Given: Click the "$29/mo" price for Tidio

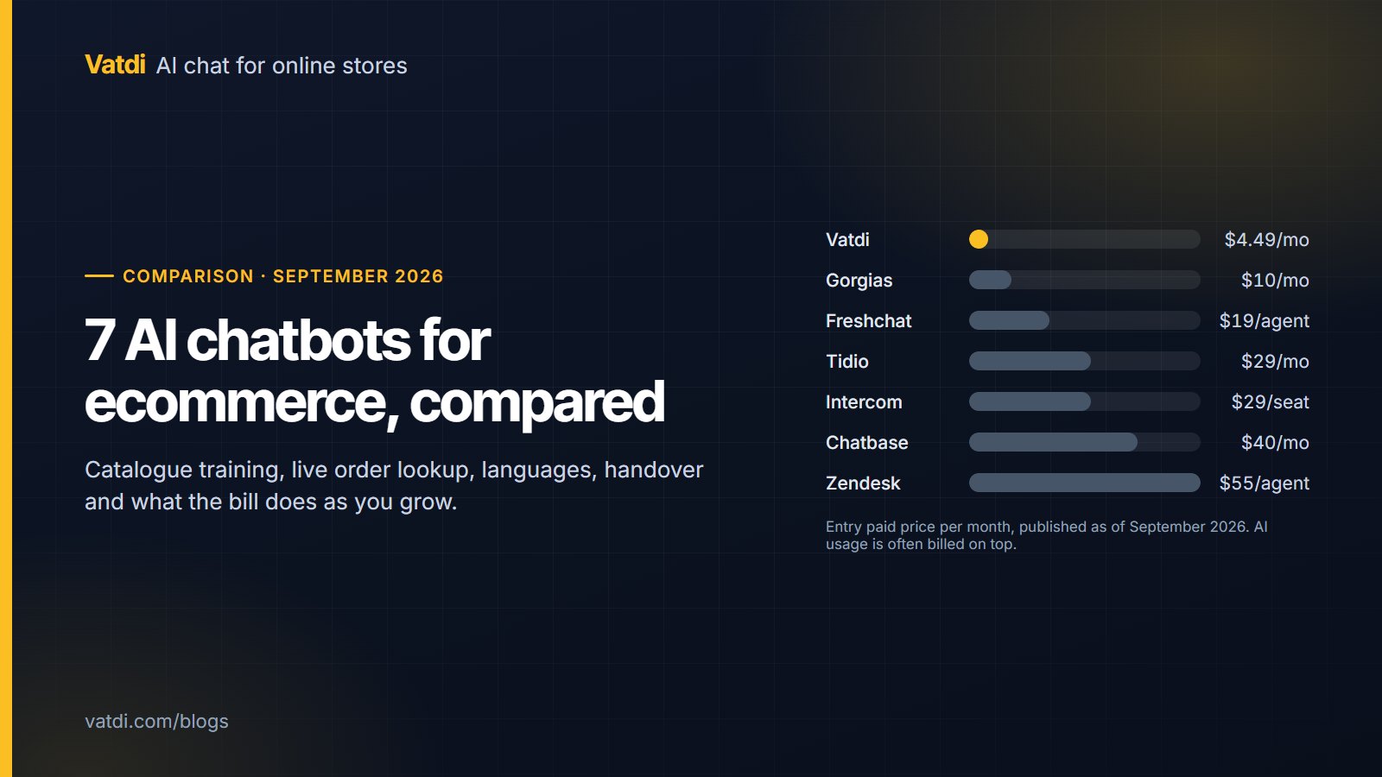Looking at the screenshot, I should click(x=1275, y=362).
